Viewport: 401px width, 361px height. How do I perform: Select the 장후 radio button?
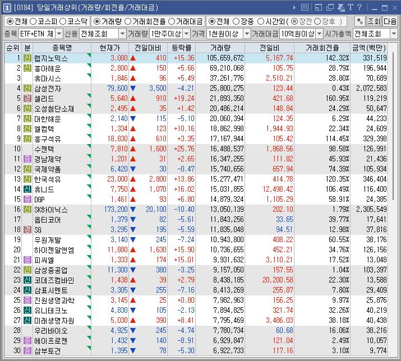click(317, 21)
